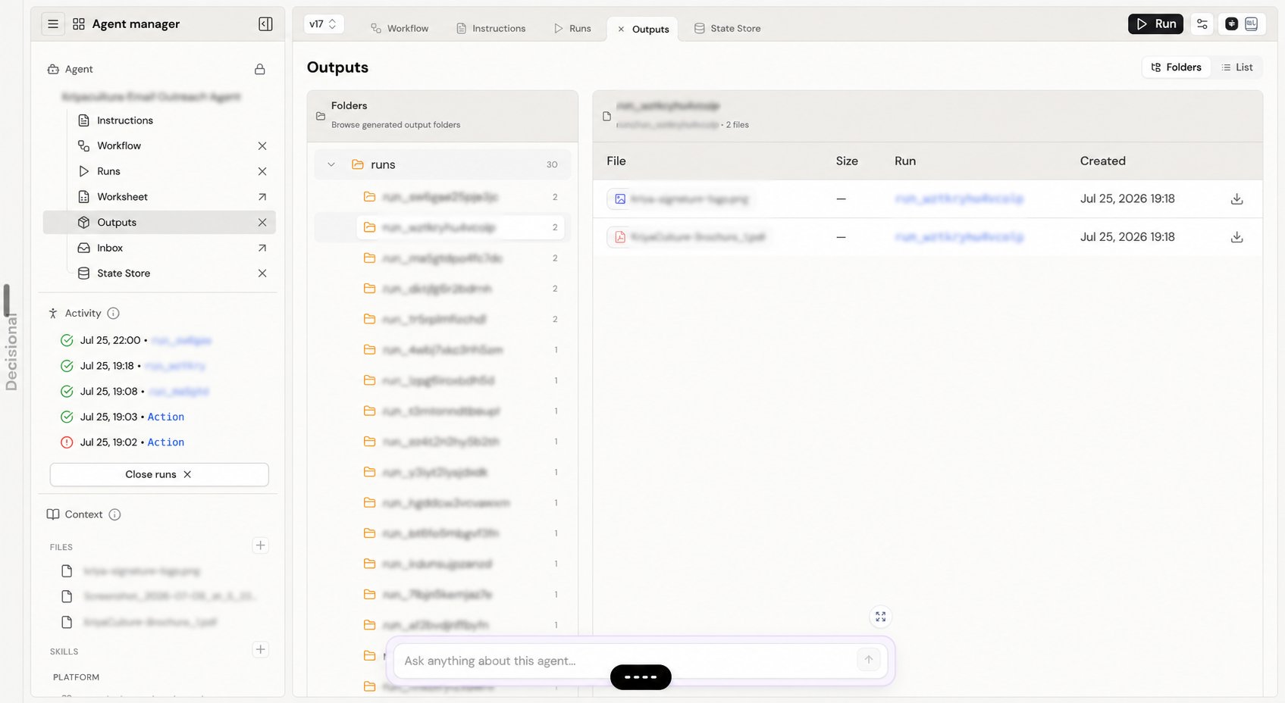This screenshot has width=1285, height=703.
Task: Click the Decisional side tab
Action: click(x=11, y=352)
